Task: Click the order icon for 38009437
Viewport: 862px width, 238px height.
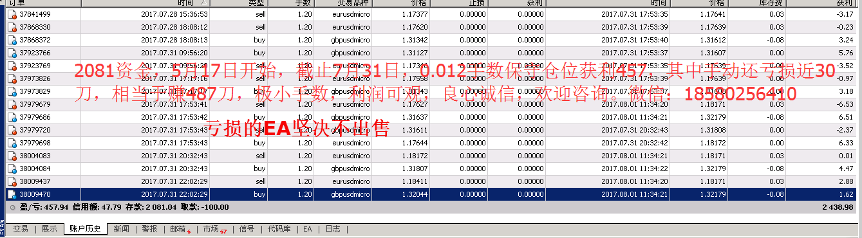Action: pos(12,181)
